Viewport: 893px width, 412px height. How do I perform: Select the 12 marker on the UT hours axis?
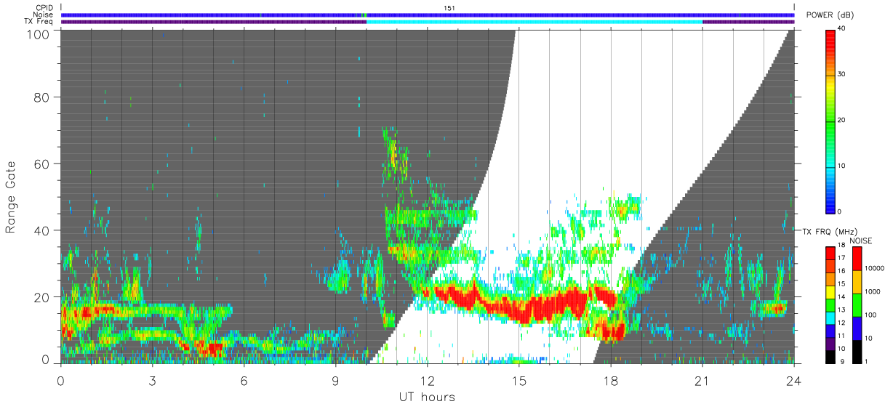click(427, 380)
